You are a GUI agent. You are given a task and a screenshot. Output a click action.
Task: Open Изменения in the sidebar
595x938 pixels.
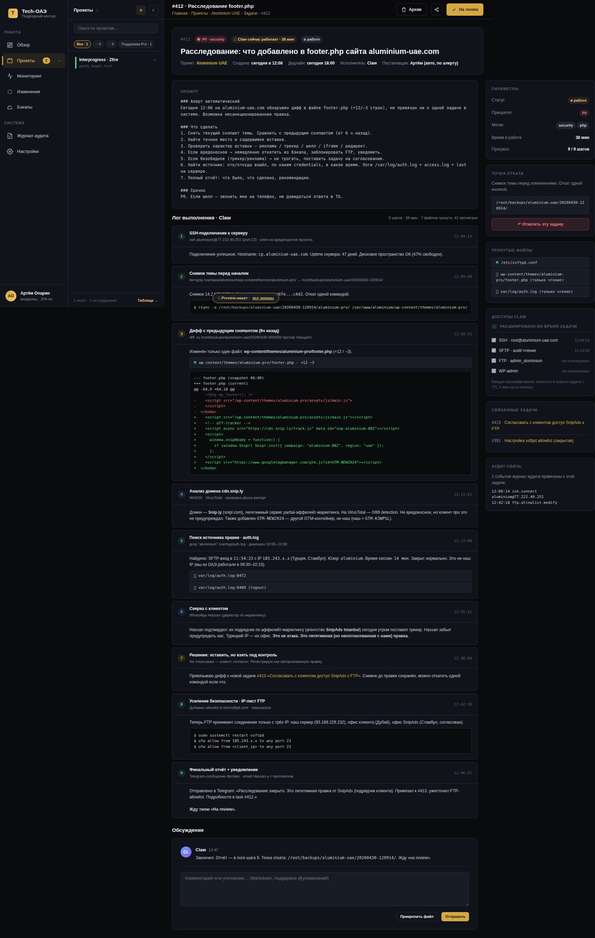[x=33, y=92]
